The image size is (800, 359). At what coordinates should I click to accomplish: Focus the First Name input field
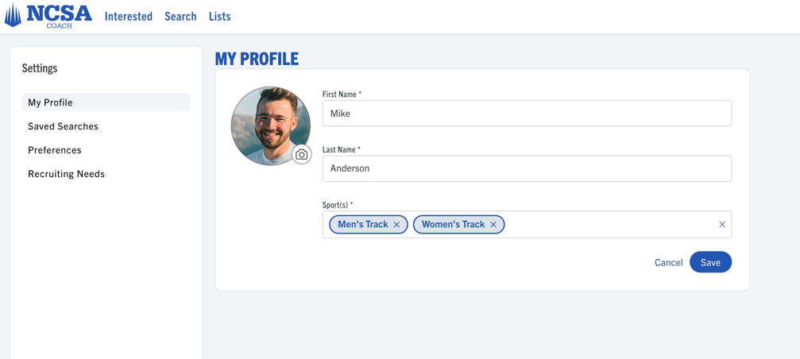527,114
